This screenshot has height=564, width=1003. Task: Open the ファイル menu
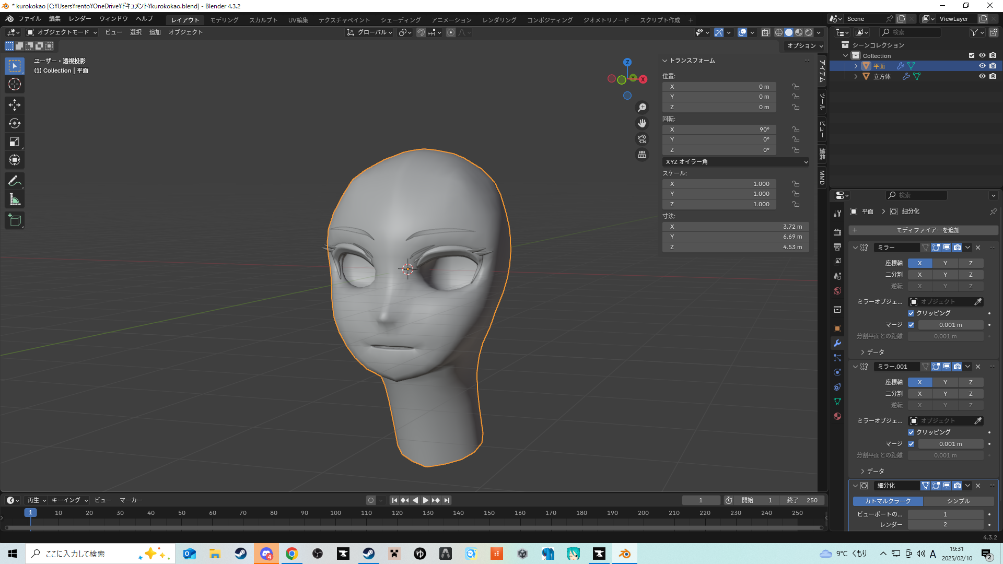point(30,19)
